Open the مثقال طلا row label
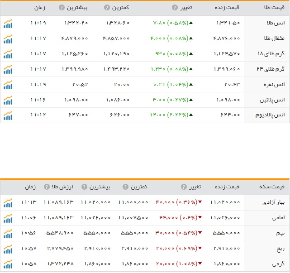The image size is (290, 273). tap(274, 38)
